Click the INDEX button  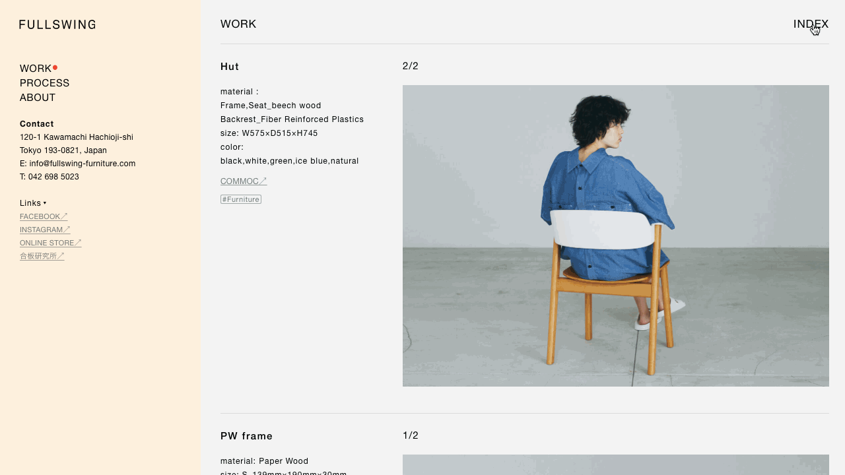point(811,24)
